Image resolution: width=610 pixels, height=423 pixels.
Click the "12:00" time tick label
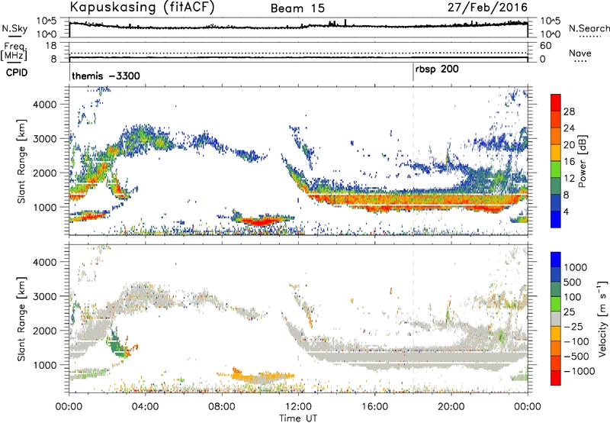pos(298,407)
